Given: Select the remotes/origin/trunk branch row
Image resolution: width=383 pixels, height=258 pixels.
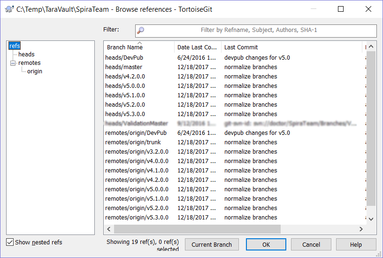Looking at the screenshot, I should tap(133, 142).
